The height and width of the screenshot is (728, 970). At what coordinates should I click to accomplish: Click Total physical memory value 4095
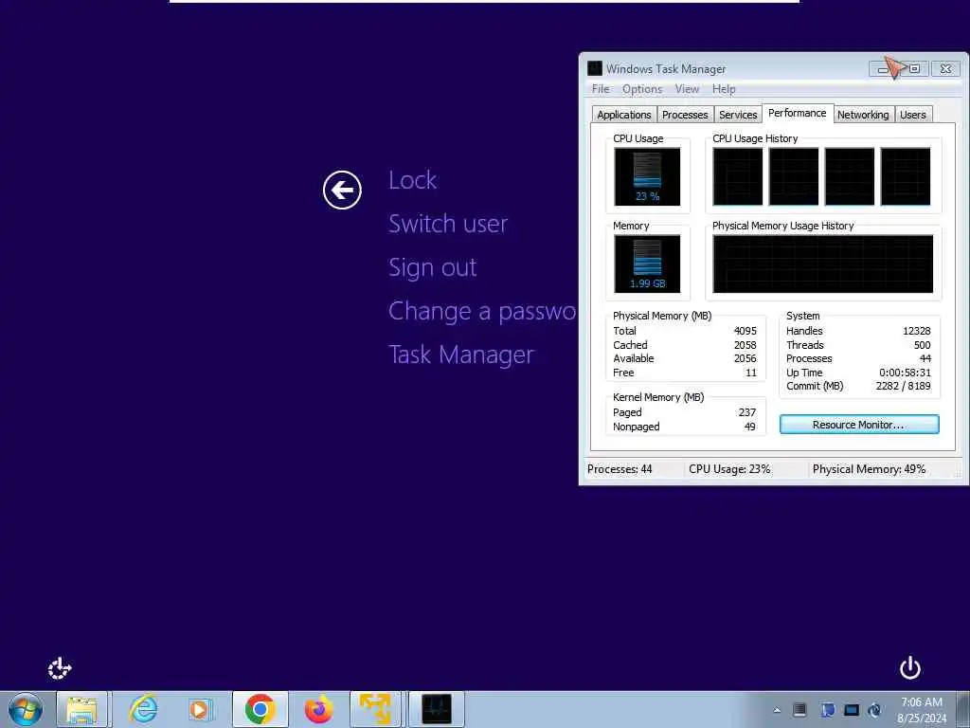745,331
